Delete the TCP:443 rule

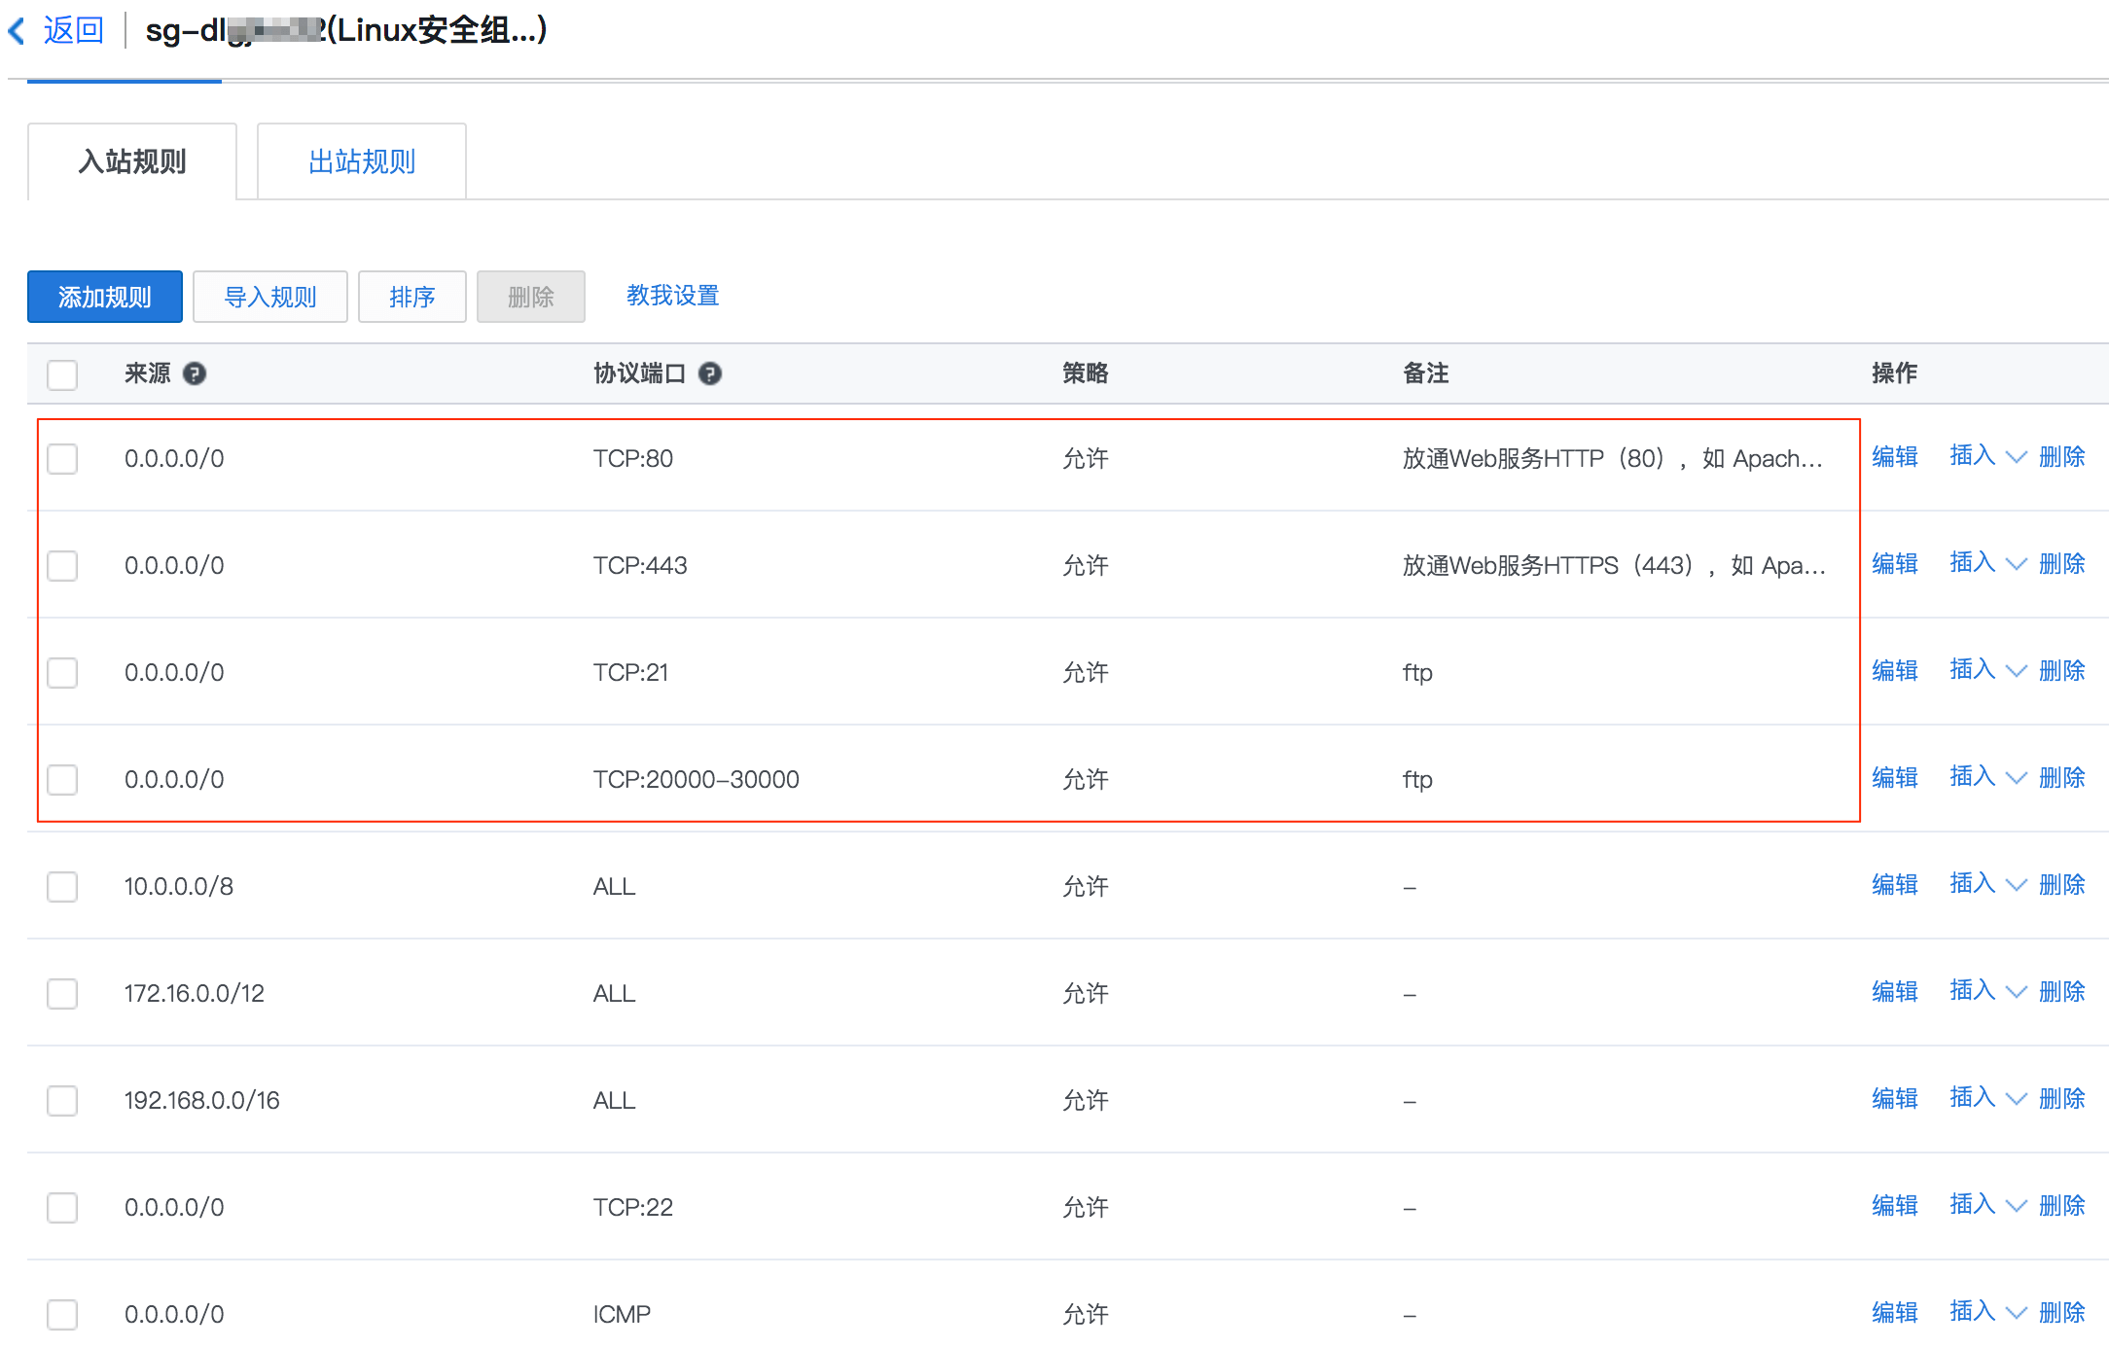2062,563
